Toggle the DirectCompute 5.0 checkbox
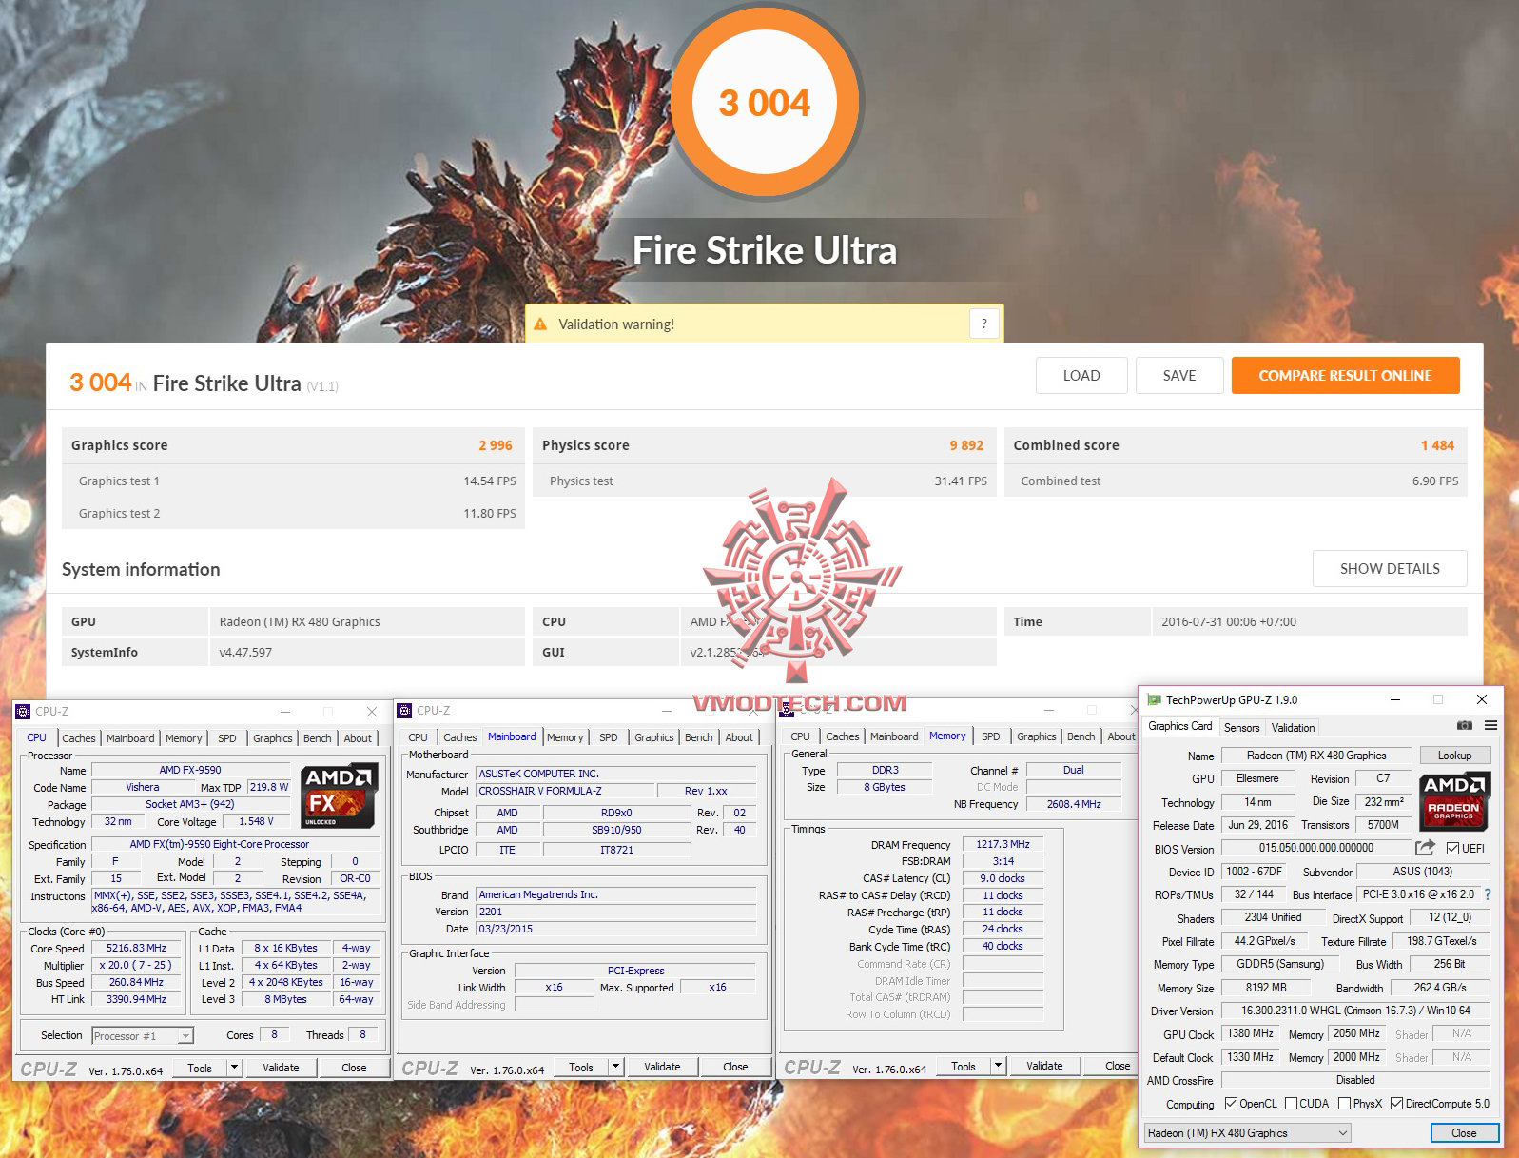This screenshot has height=1158, width=1519. 1396,1104
